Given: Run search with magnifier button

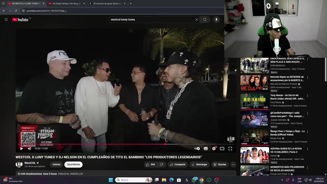Looking at the screenshot, I should (205, 20).
